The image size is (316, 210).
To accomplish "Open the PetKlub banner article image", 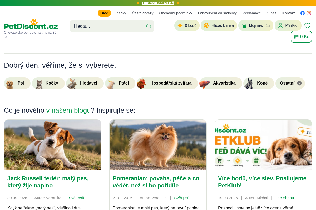I will (263, 145).
